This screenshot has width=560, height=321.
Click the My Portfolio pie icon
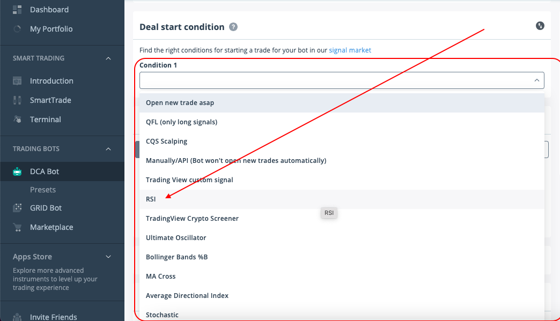[x=17, y=29]
